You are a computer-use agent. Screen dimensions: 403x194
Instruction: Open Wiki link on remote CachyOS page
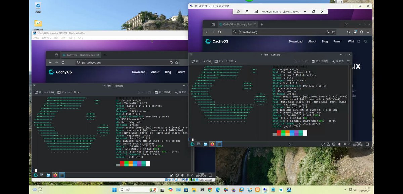(351, 41)
